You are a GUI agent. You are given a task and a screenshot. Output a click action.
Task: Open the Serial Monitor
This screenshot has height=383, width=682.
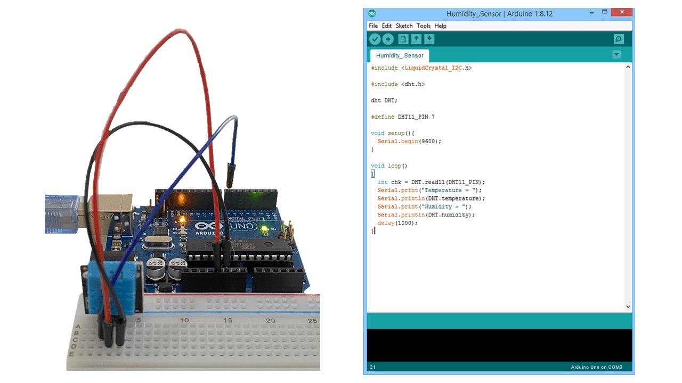(619, 39)
